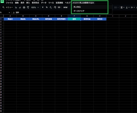Open the データ menu

[x=44, y=3]
